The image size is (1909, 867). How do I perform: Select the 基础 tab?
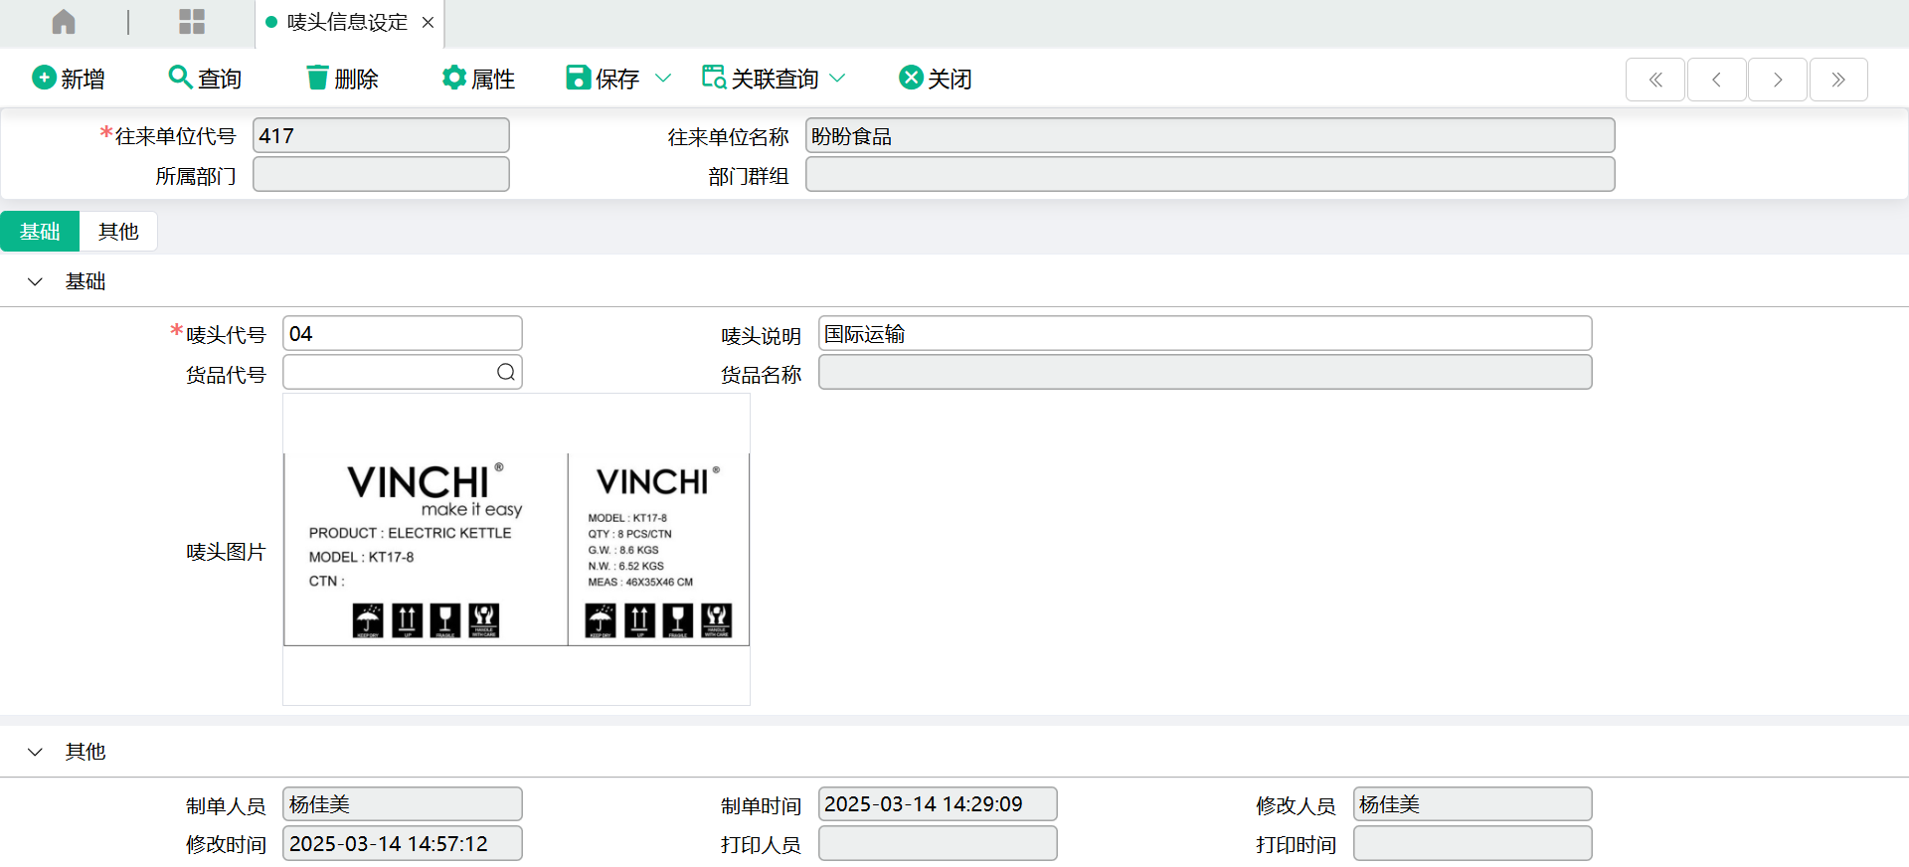(x=40, y=232)
